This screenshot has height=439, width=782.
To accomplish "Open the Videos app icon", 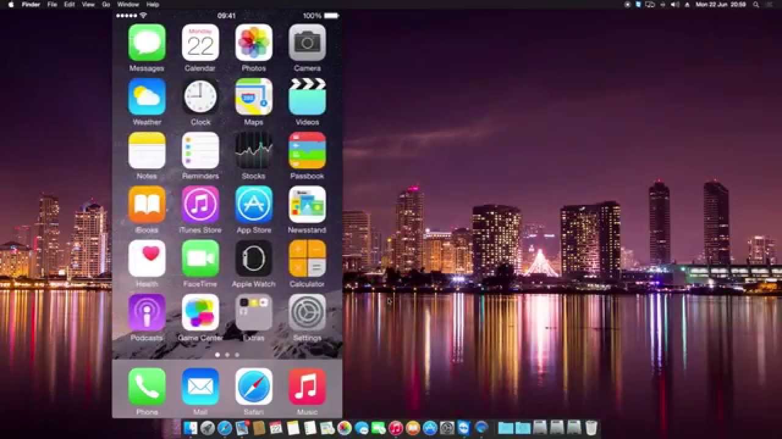I will 307,96.
